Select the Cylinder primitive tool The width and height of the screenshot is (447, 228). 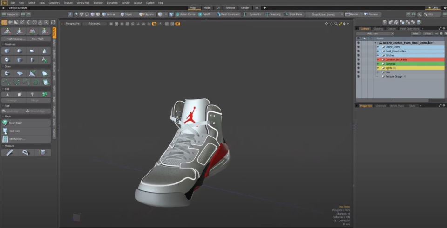(x=20, y=60)
